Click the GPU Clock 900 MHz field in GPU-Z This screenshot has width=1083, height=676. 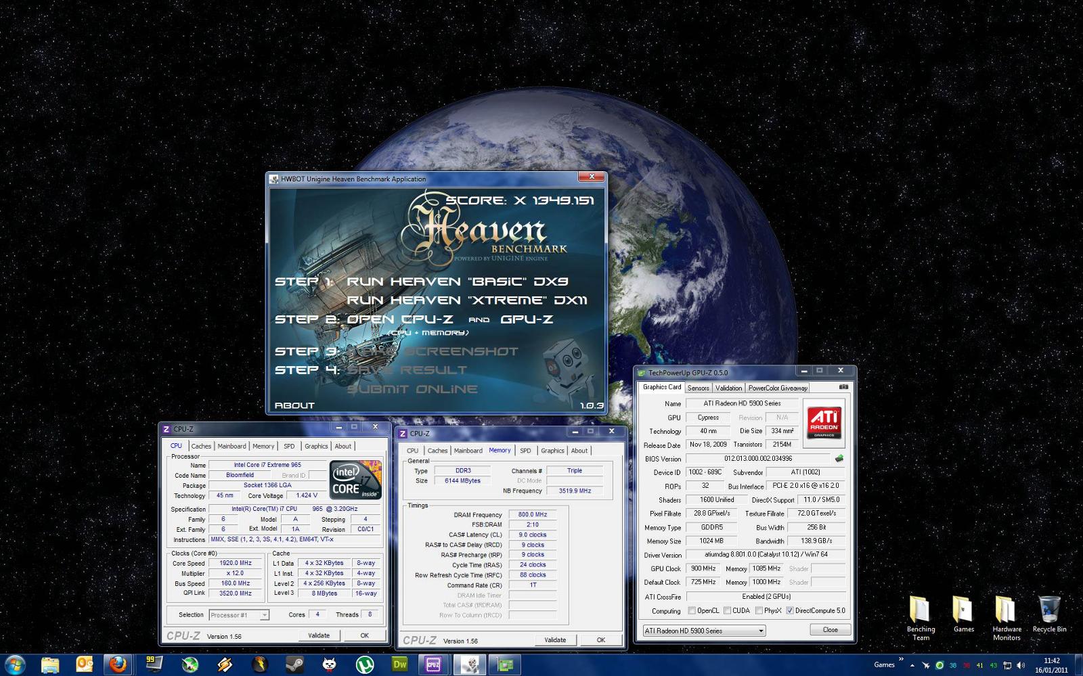pyautogui.click(x=703, y=568)
